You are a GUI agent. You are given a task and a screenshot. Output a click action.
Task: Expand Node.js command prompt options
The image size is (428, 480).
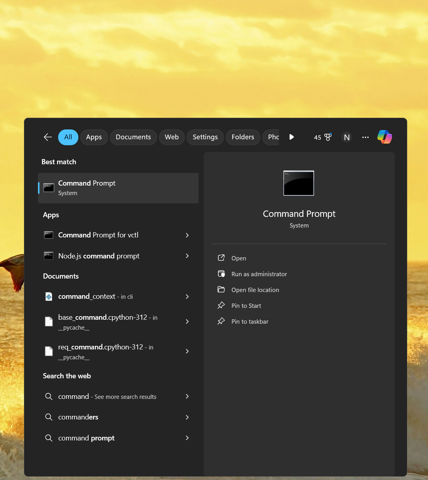click(187, 256)
